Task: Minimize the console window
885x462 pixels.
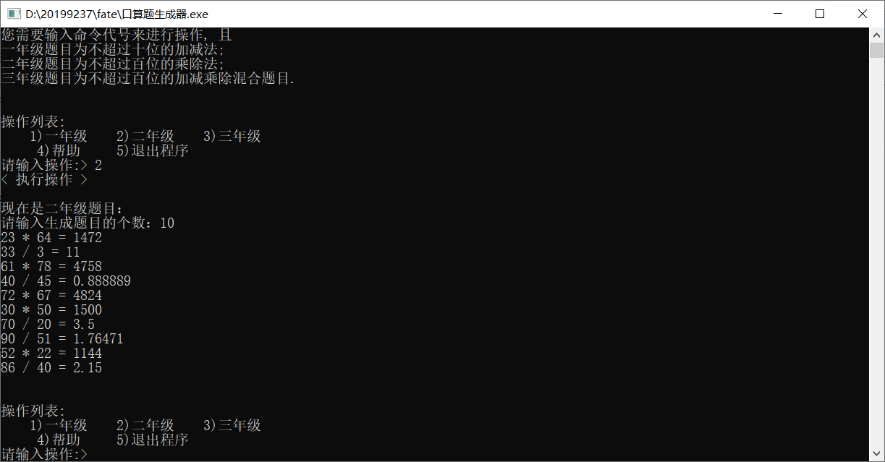Action: coord(778,13)
